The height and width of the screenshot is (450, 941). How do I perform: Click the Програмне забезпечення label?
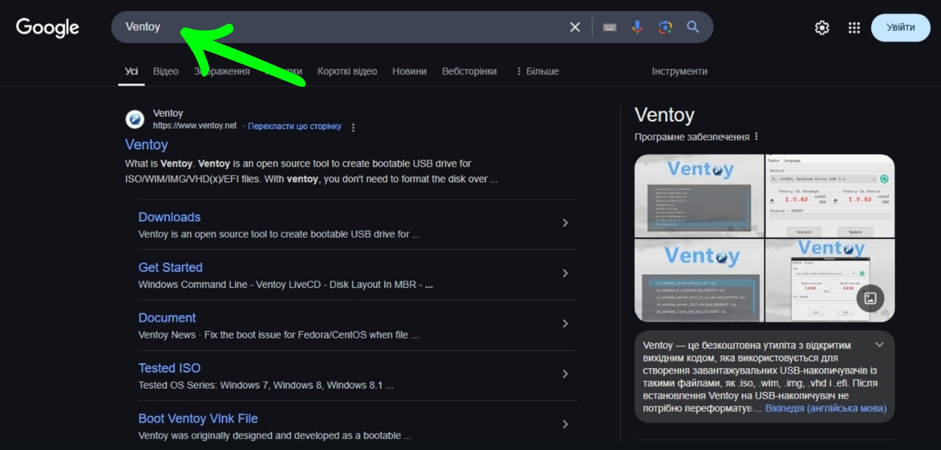point(691,136)
